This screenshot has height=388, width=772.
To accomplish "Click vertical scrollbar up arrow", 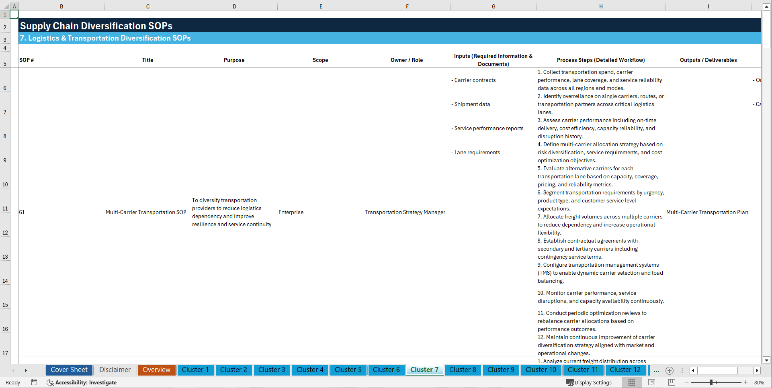I will 766,6.
